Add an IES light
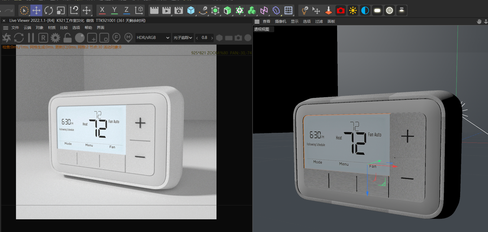 point(402,11)
